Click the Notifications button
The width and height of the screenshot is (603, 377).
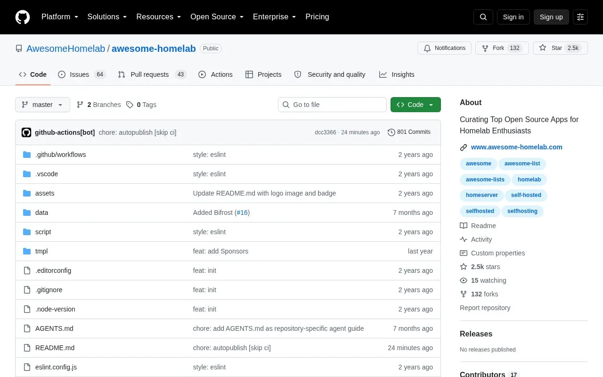444,48
